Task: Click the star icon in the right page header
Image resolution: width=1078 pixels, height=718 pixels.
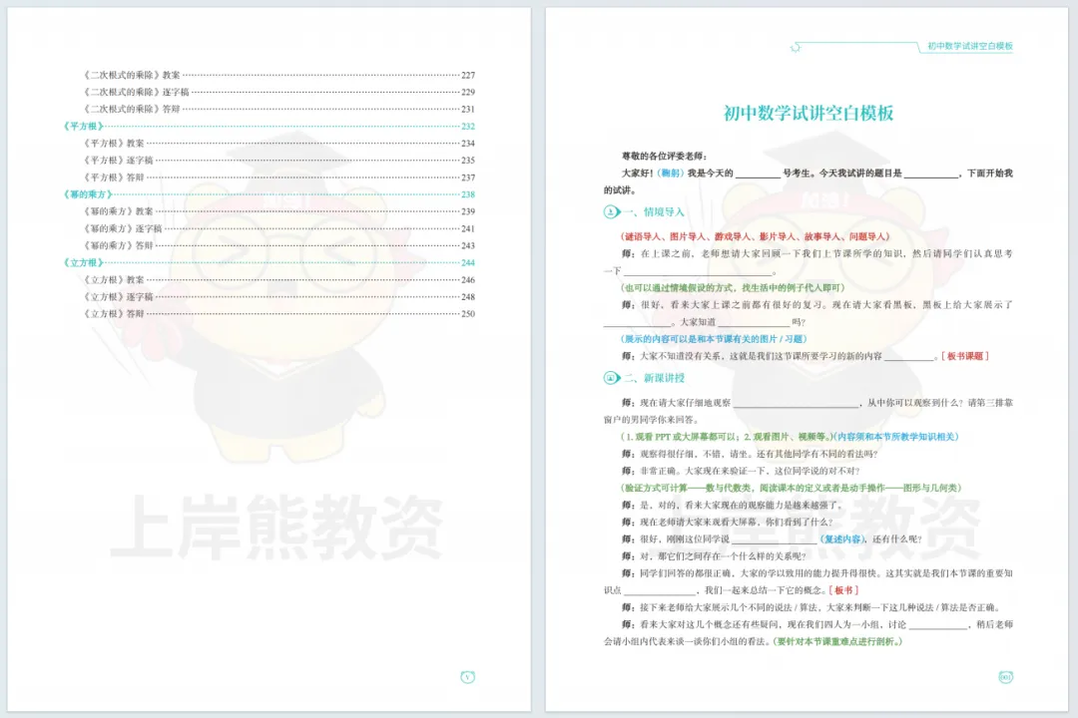Action: click(796, 48)
